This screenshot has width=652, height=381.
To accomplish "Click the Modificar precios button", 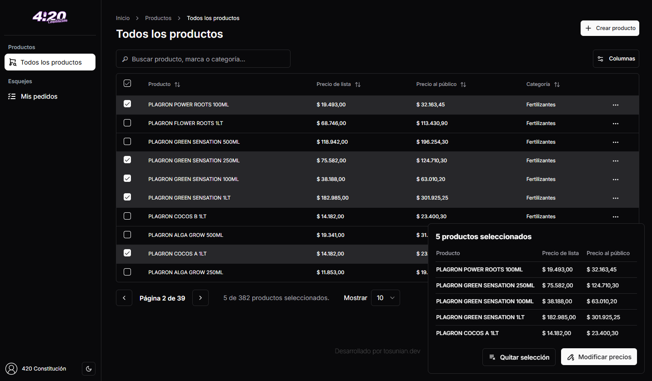I will click(x=599, y=357).
